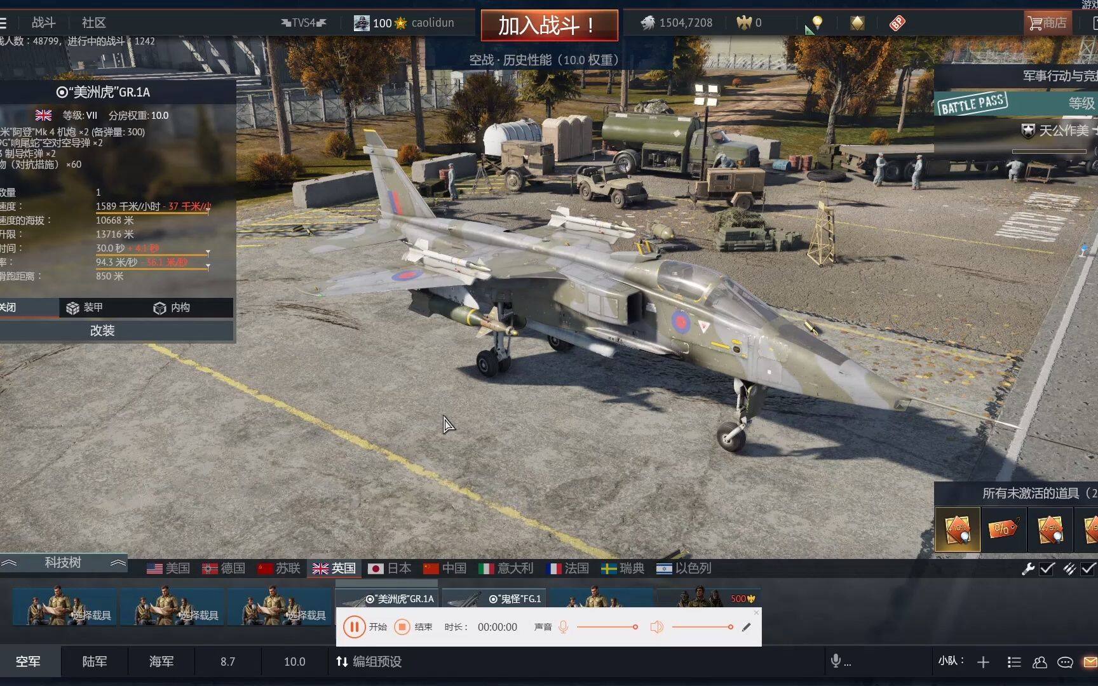Click the gold diamond icon in top bar
This screenshot has width=1098, height=686.
coord(857,24)
